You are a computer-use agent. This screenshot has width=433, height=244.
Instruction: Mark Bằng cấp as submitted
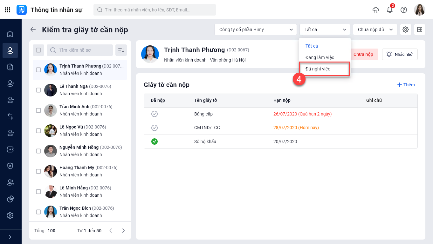pyautogui.click(x=155, y=114)
